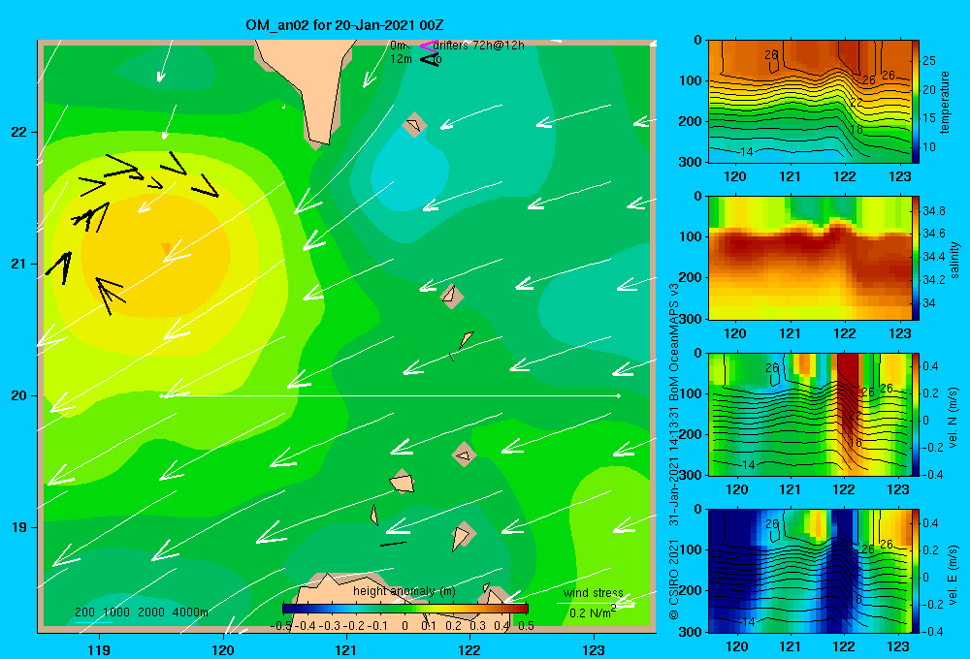
Task: Click the temperature depth section plot
Action: coord(810,102)
